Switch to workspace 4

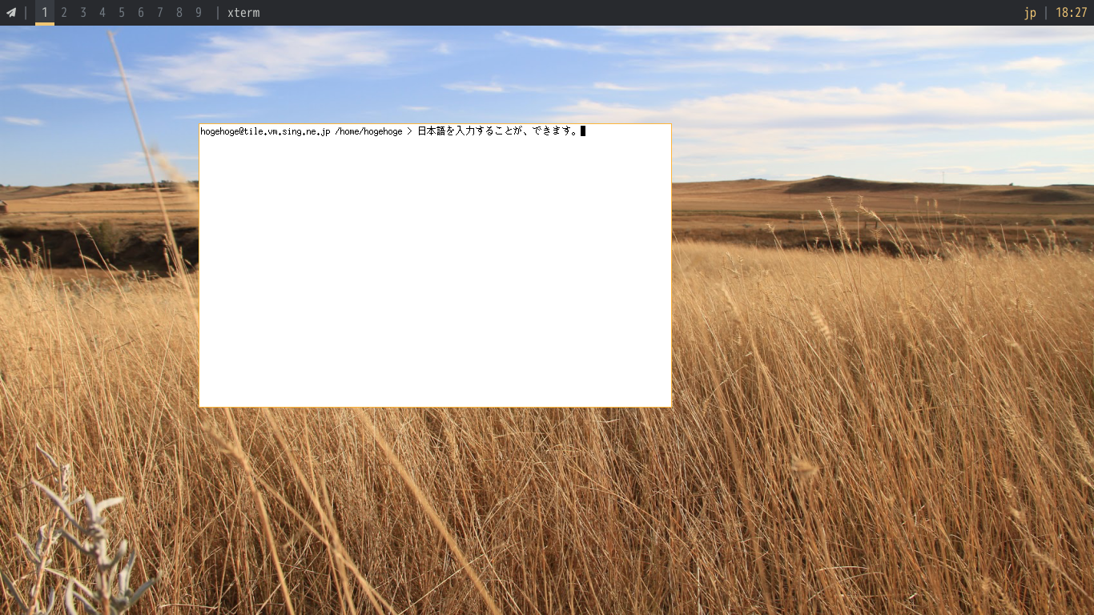pos(103,13)
